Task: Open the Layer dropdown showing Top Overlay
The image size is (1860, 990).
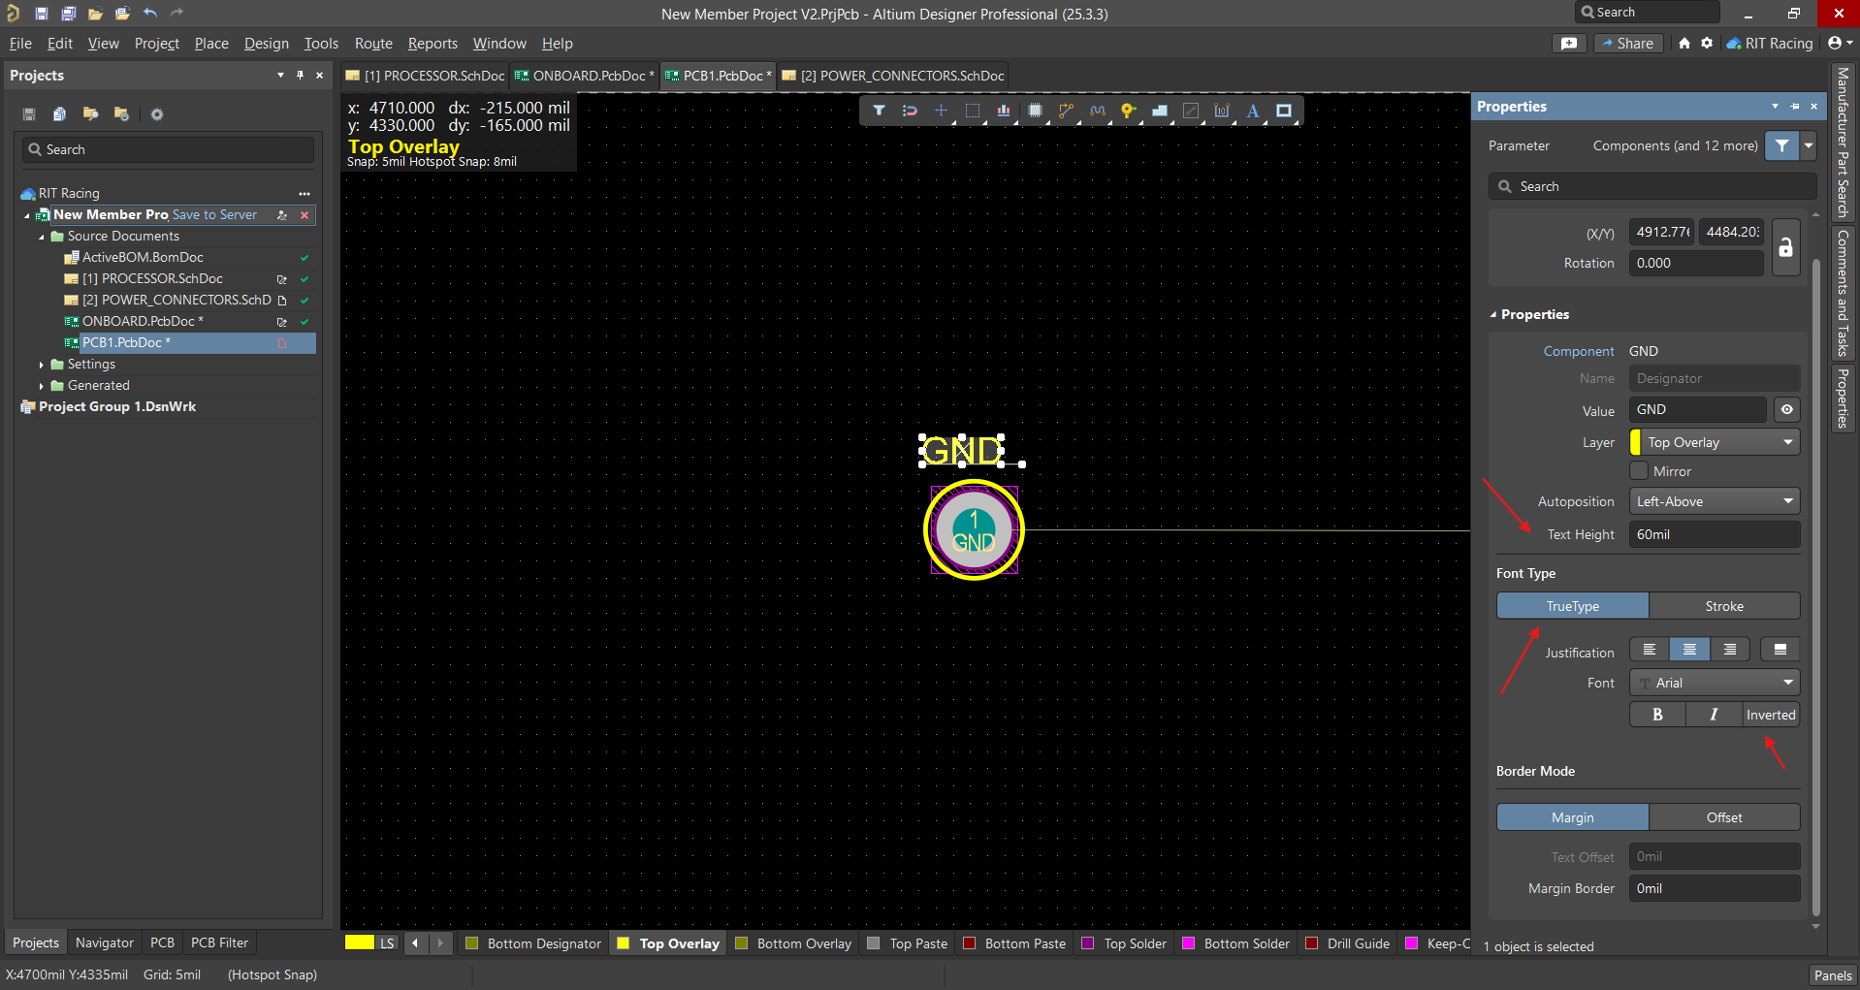Action: tap(1715, 442)
